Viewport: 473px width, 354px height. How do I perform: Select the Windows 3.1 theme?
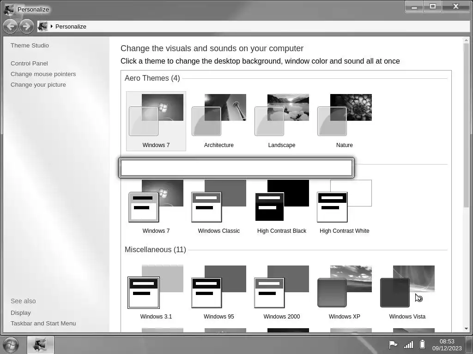156,293
